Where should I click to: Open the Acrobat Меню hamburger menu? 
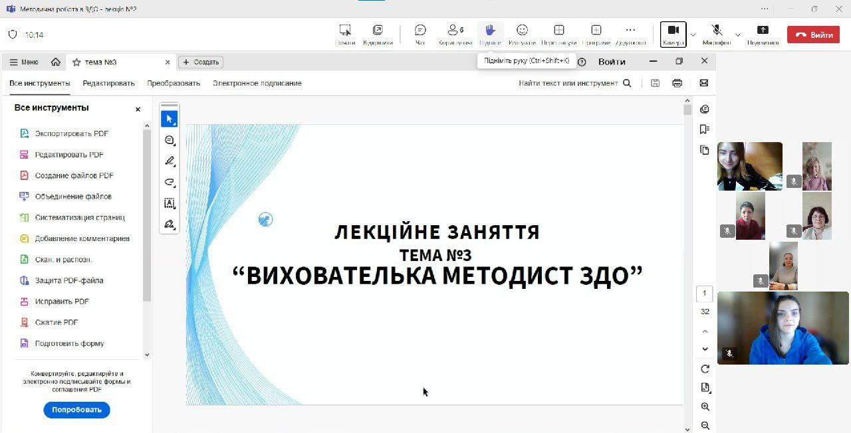[x=24, y=62]
